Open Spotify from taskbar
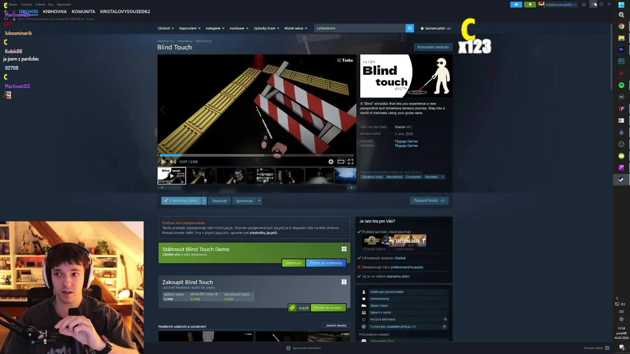This screenshot has width=630, height=354. [x=621, y=85]
